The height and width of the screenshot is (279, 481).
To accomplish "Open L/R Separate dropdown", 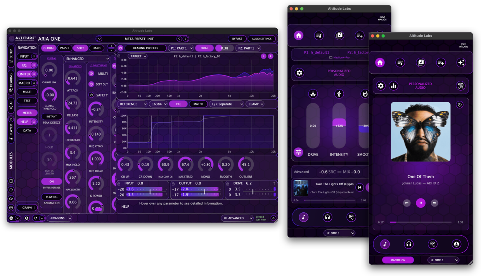I will point(227,104).
